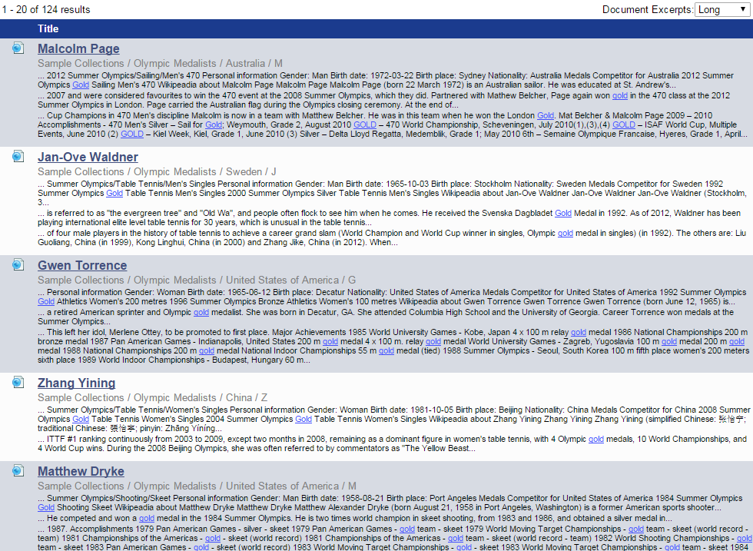Viewport: 753px width, 551px height.
Task: Open the Malcolm Page result title
Action: [x=78, y=48]
